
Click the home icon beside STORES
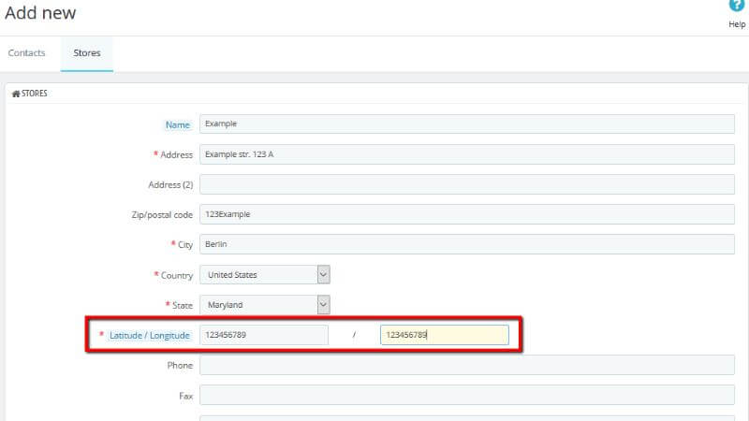[16, 94]
